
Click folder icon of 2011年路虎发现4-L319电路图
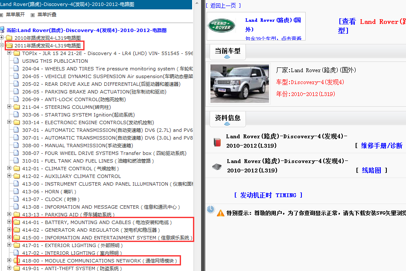(x=9, y=46)
